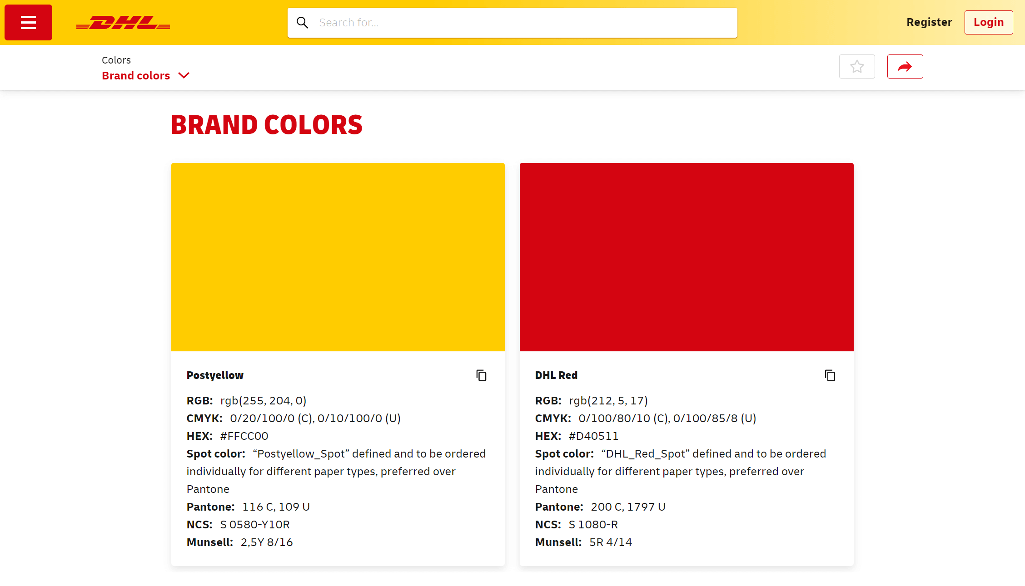Click the search icon to search

pos(302,22)
